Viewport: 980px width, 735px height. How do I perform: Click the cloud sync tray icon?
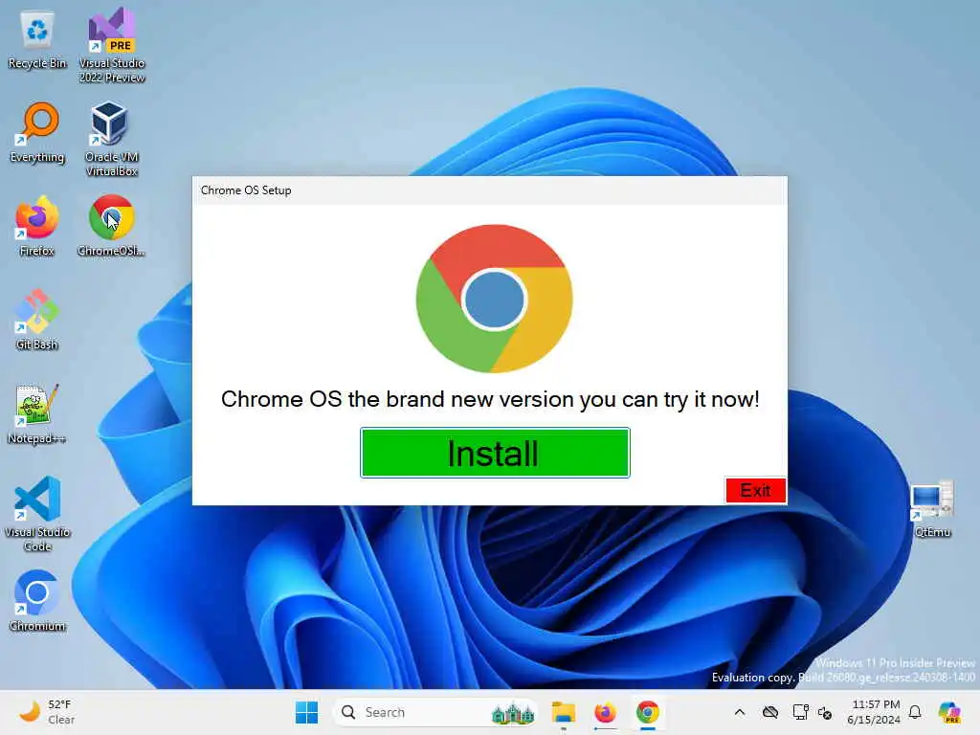[770, 712]
